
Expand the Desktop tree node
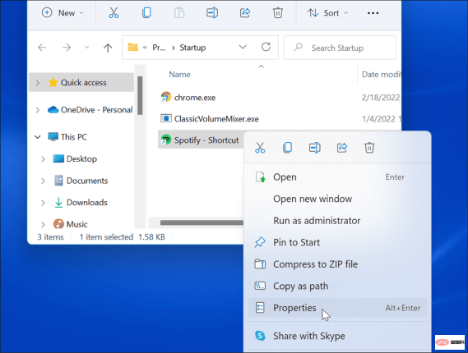coord(43,158)
